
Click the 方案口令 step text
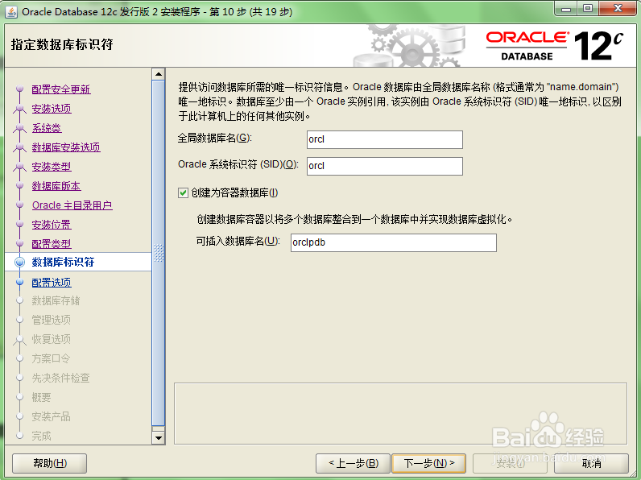coord(51,358)
